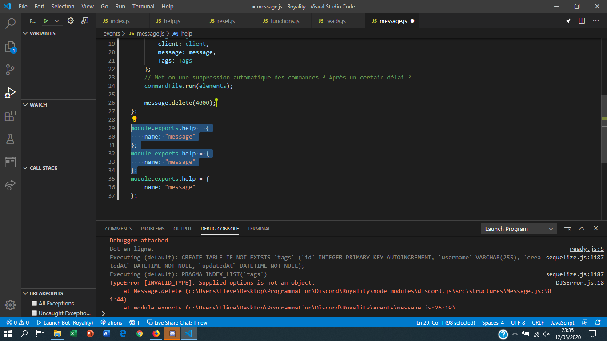Switch to the functions.js tab
The image size is (607, 341).
(x=284, y=21)
